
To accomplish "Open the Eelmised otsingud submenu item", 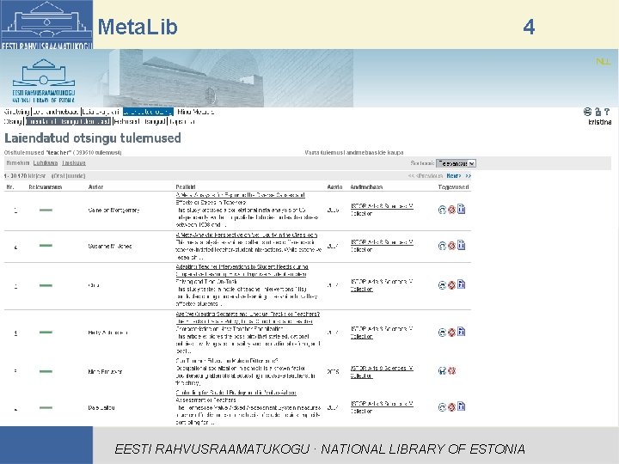I will click(140, 121).
